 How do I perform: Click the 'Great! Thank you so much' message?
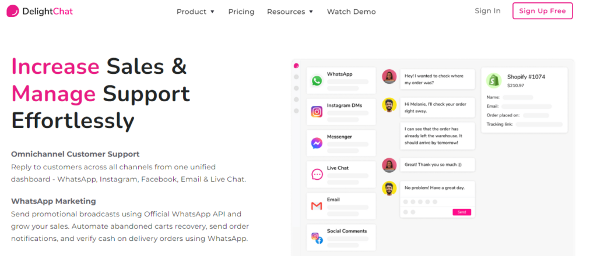click(437, 165)
